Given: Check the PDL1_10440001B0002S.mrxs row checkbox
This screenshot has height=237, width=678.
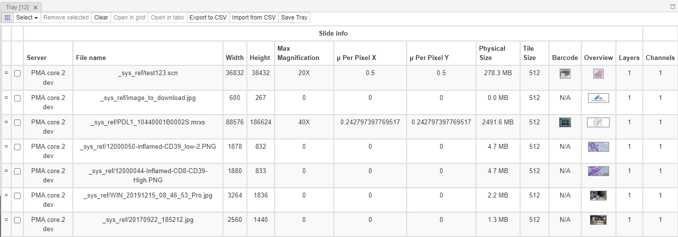Looking at the screenshot, I should tap(17, 122).
